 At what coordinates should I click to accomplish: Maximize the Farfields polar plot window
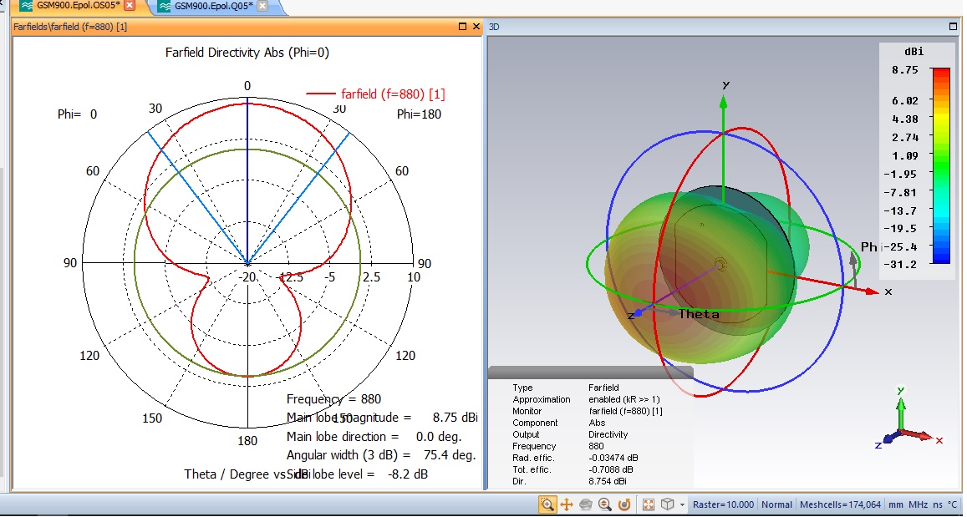point(463,27)
